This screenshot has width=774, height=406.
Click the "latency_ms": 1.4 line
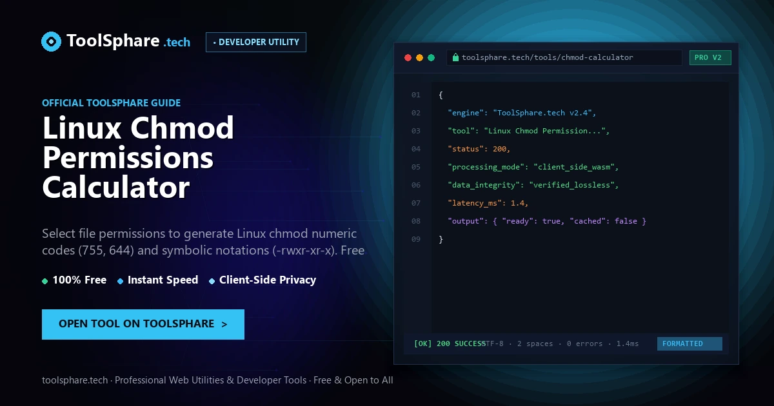coord(488,203)
